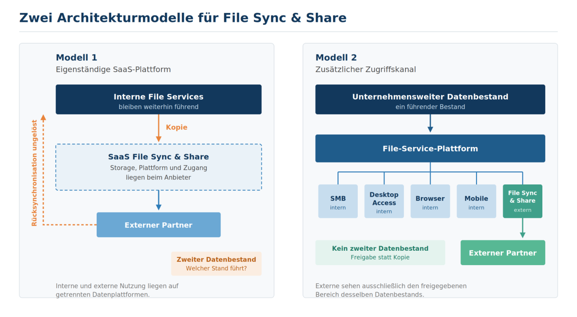This screenshot has height=317, width=577.
Task: Select the 'Modell 2' heading
Action: (336, 57)
